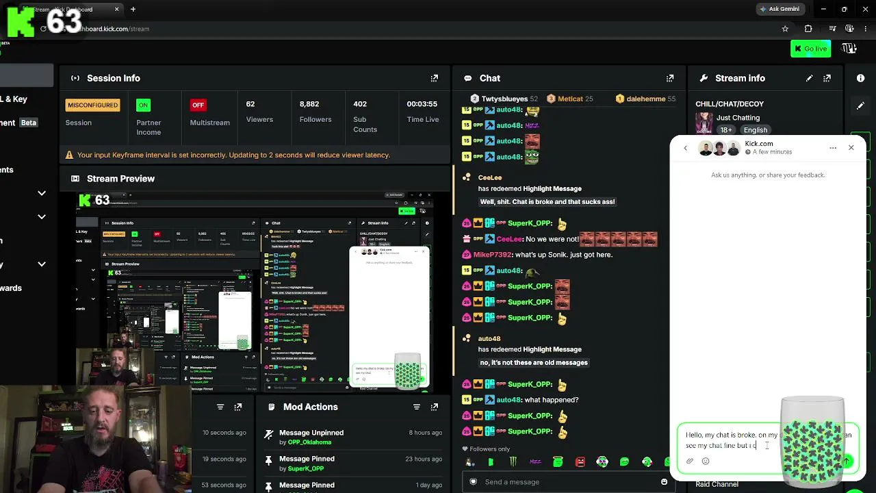Insert the green halo face emote

[558, 462]
